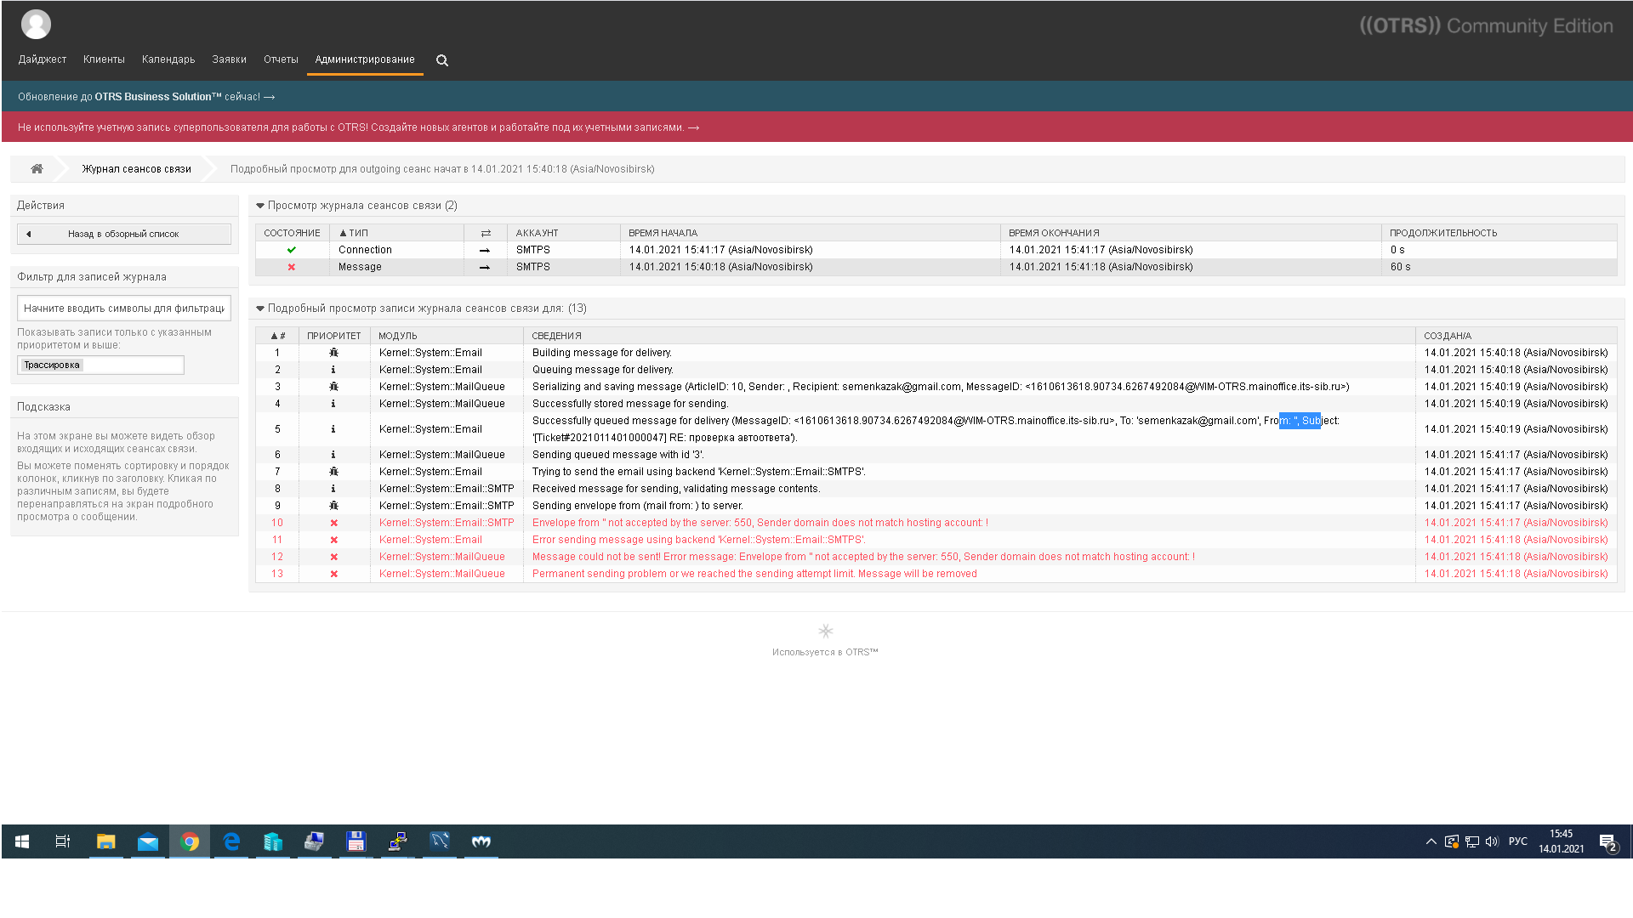Go to home breadcrumb icon
Image resolution: width=1633 pixels, height=918 pixels.
[37, 169]
